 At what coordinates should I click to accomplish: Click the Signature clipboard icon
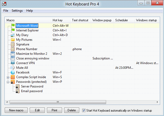pos(13,44)
